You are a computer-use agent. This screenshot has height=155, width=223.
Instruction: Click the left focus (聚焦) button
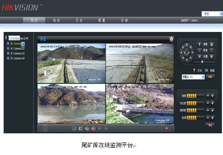(199, 50)
